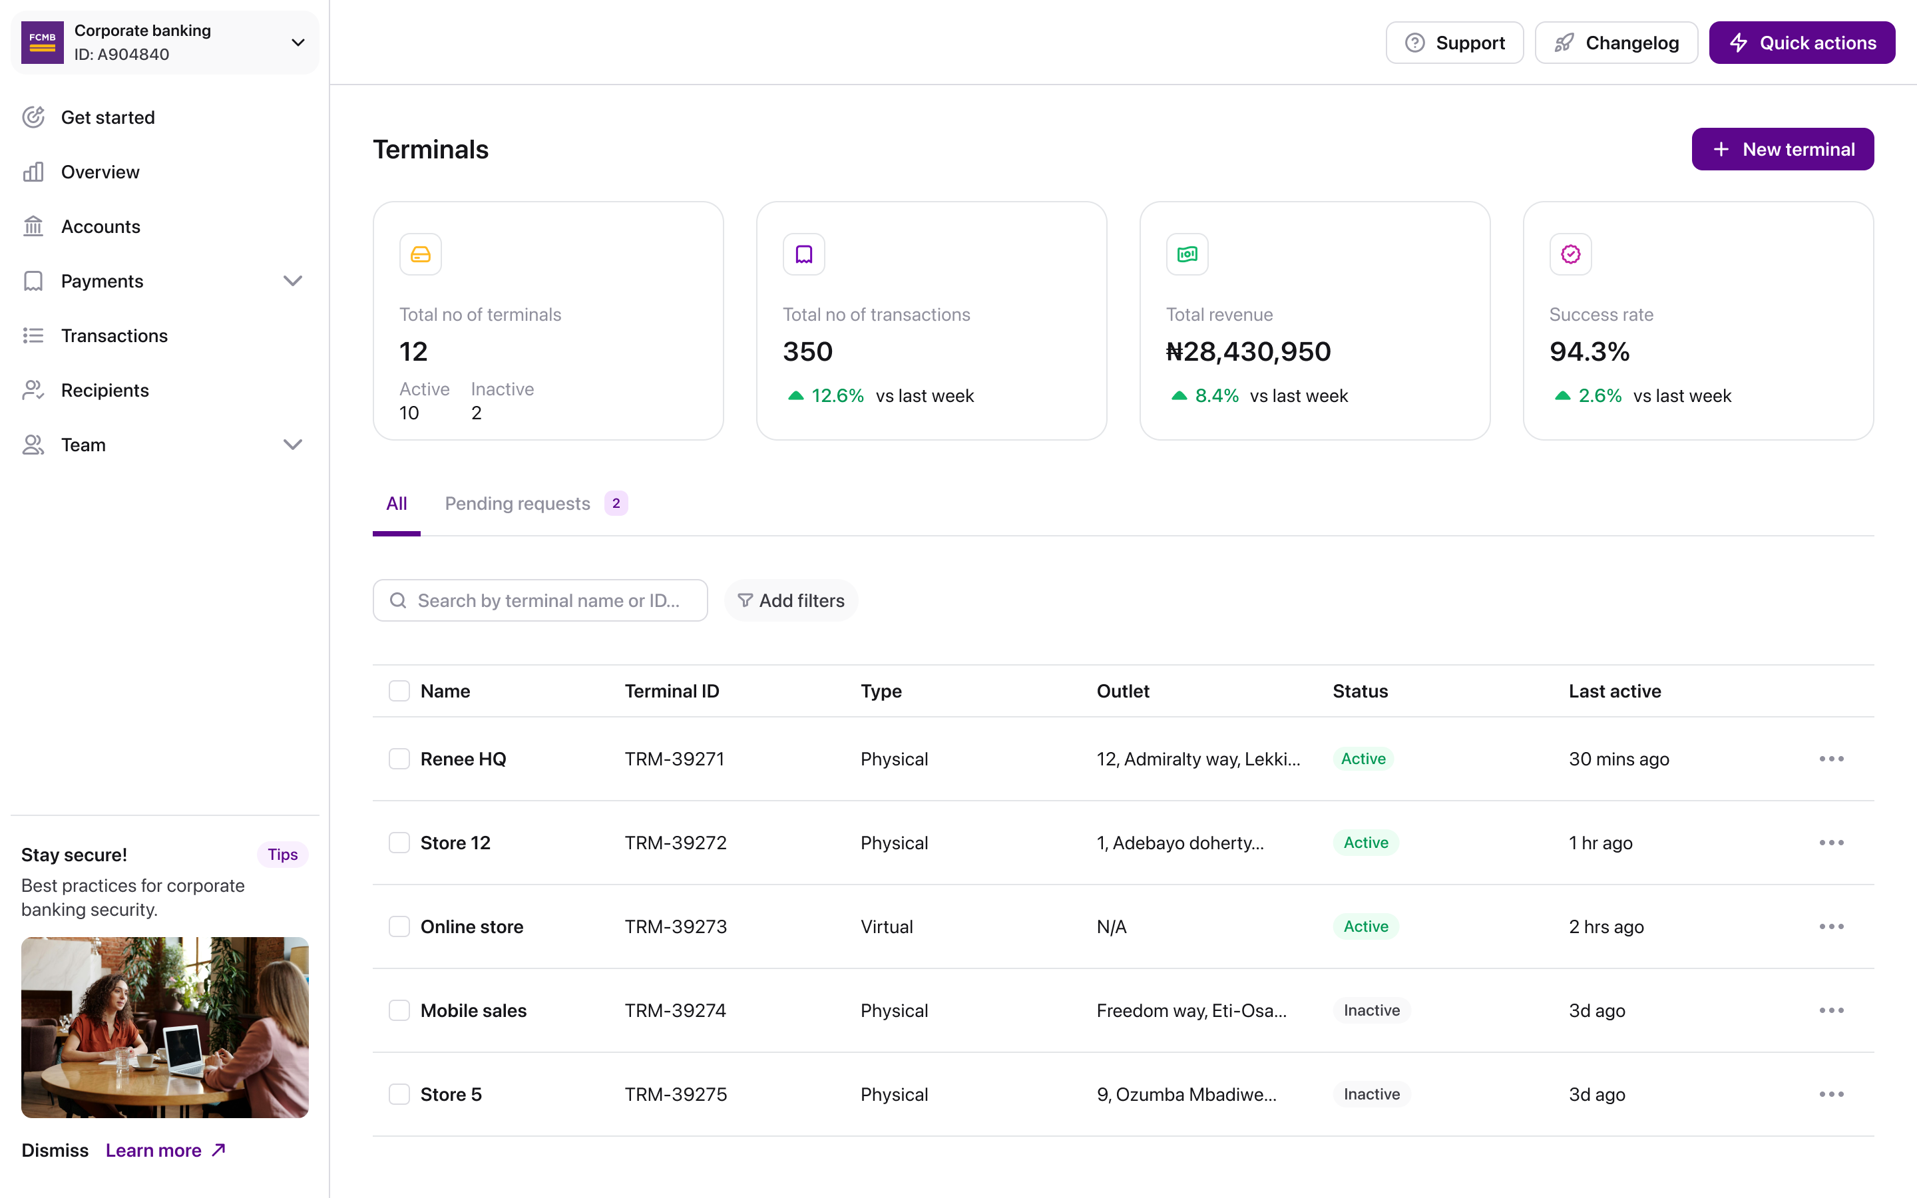
Task: Follow the Learn more link
Action: (x=166, y=1151)
